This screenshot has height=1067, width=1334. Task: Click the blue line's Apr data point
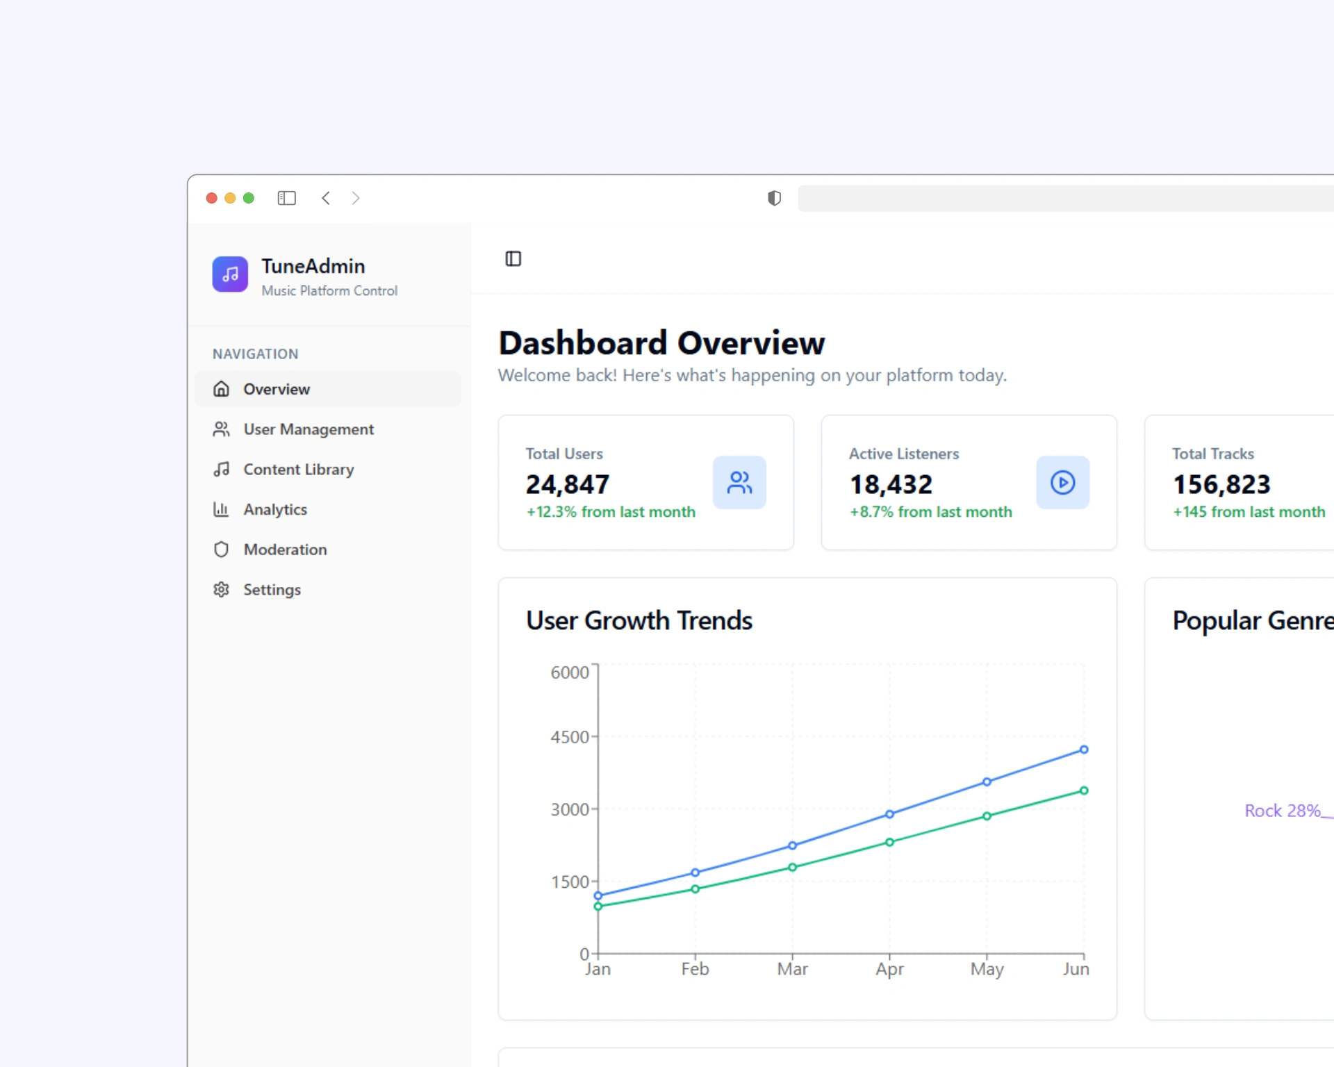pyautogui.click(x=889, y=814)
